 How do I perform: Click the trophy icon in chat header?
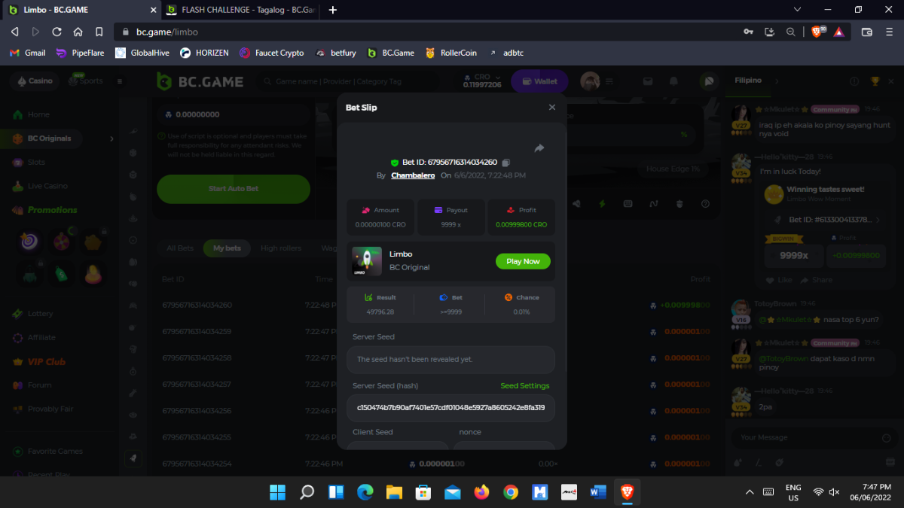875,81
